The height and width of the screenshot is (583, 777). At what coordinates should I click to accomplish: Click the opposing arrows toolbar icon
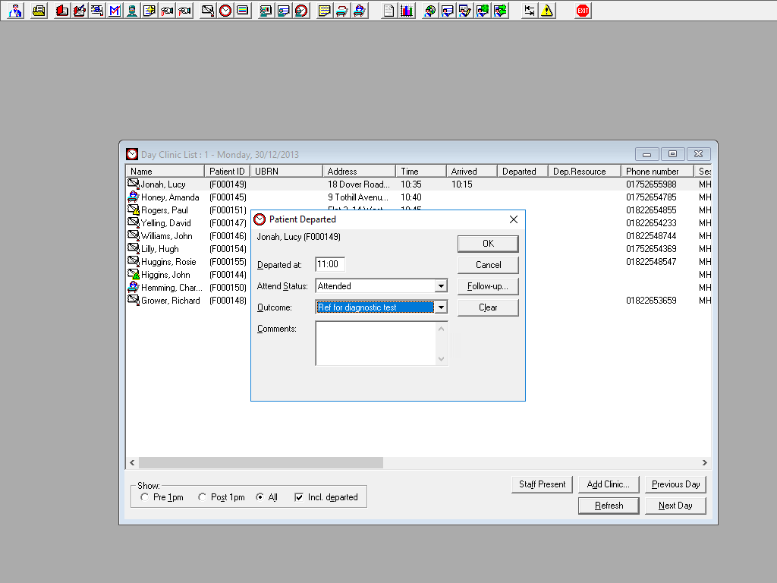(529, 11)
